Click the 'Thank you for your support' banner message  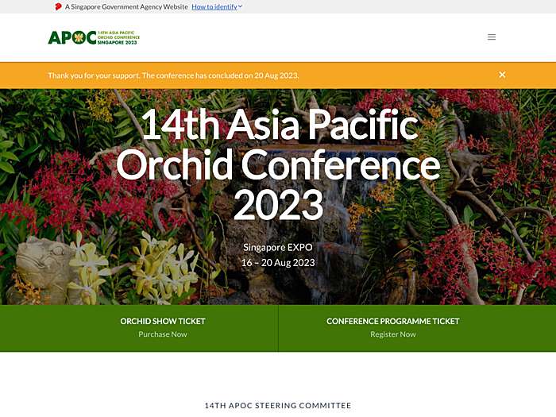tap(173, 75)
